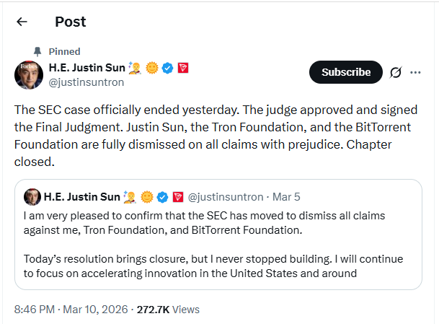Click the verified badge in quoted post

click(162, 196)
